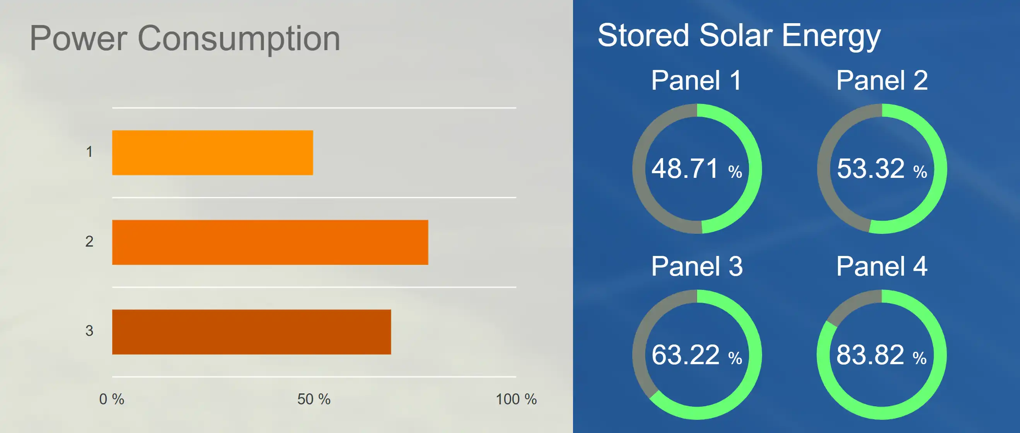Select category label 2 on chart axis

89,241
